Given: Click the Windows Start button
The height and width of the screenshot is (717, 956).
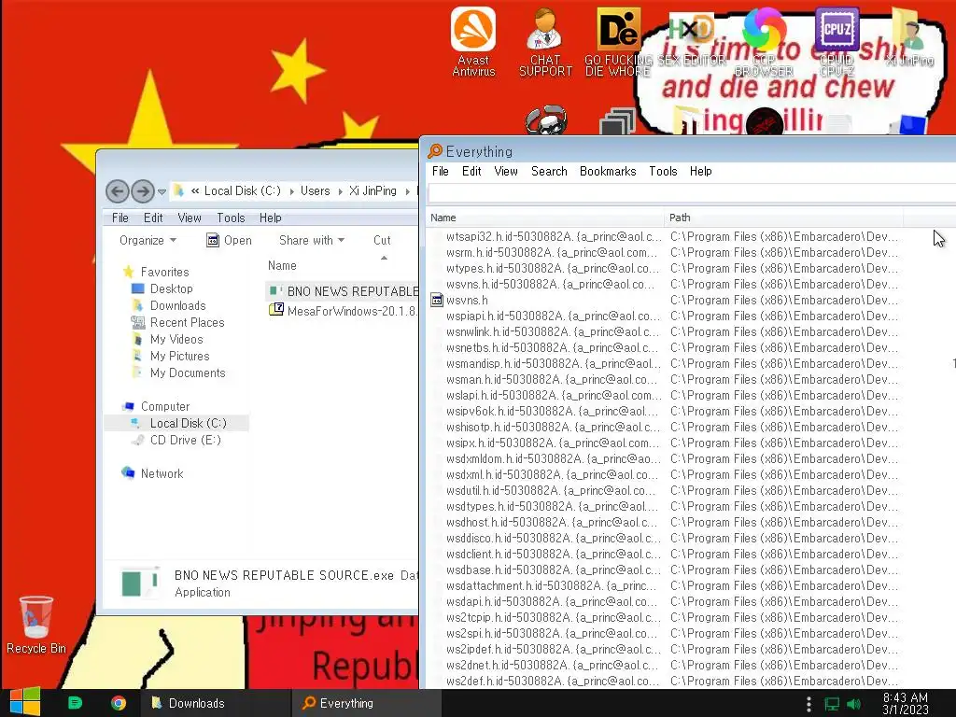Looking at the screenshot, I should coord(25,702).
